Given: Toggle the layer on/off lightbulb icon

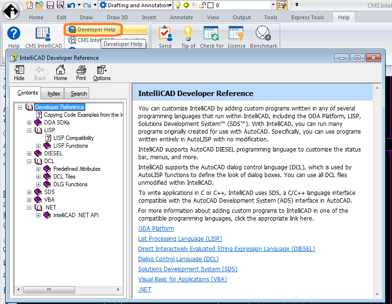Looking at the screenshot, I should click(x=178, y=5).
